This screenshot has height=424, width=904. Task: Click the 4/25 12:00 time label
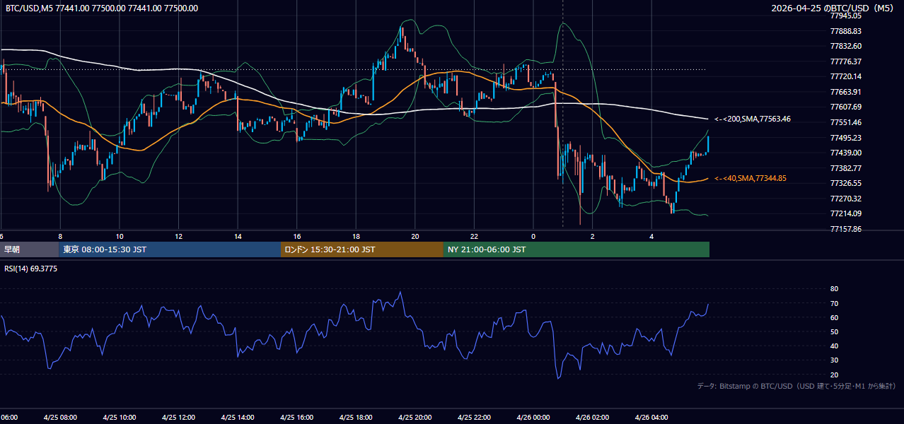(x=178, y=417)
